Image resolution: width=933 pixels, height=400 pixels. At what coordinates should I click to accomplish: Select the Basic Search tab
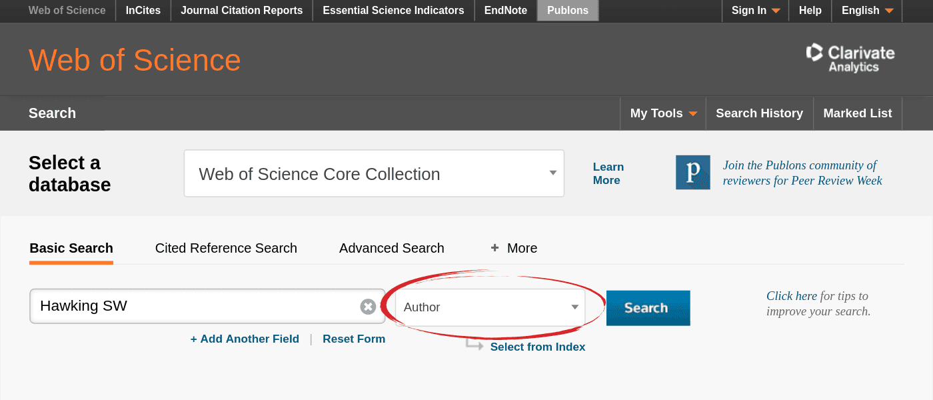71,247
